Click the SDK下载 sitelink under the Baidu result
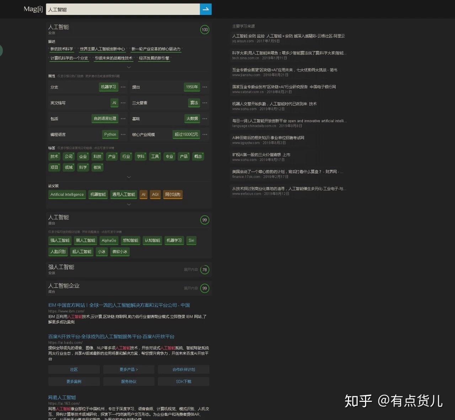This screenshot has height=420, width=455. point(183,381)
